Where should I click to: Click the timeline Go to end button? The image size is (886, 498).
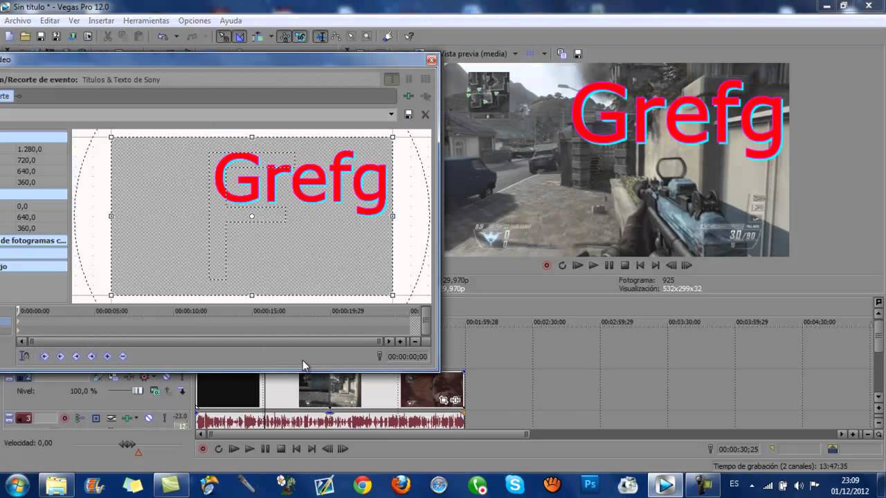(x=311, y=449)
